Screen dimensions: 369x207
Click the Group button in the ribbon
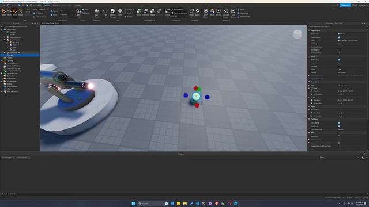click(x=129, y=10)
